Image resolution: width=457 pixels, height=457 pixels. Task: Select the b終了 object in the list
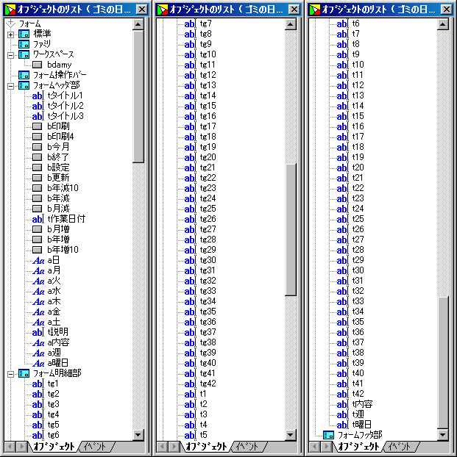57,158
